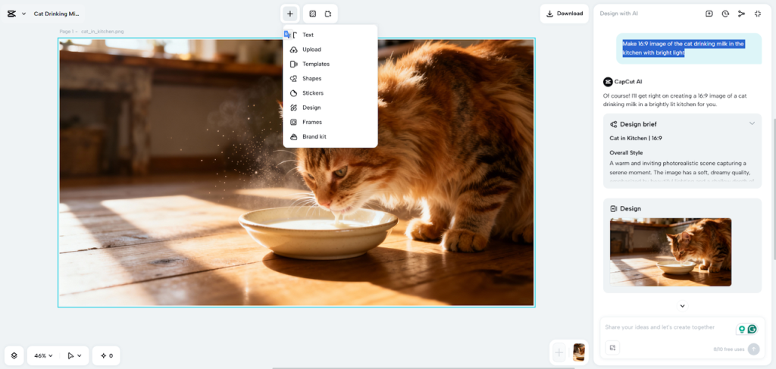Click the chat prompt input field
Screen dimensions: 776x369
click(x=667, y=327)
